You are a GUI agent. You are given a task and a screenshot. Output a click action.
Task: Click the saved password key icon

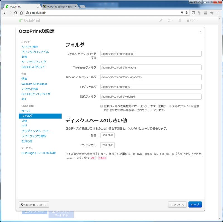click(182, 13)
